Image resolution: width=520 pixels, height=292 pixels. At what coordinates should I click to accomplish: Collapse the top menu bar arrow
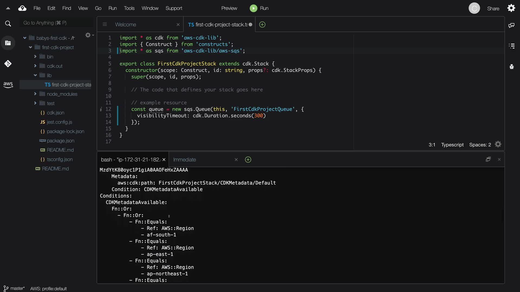tap(8, 8)
